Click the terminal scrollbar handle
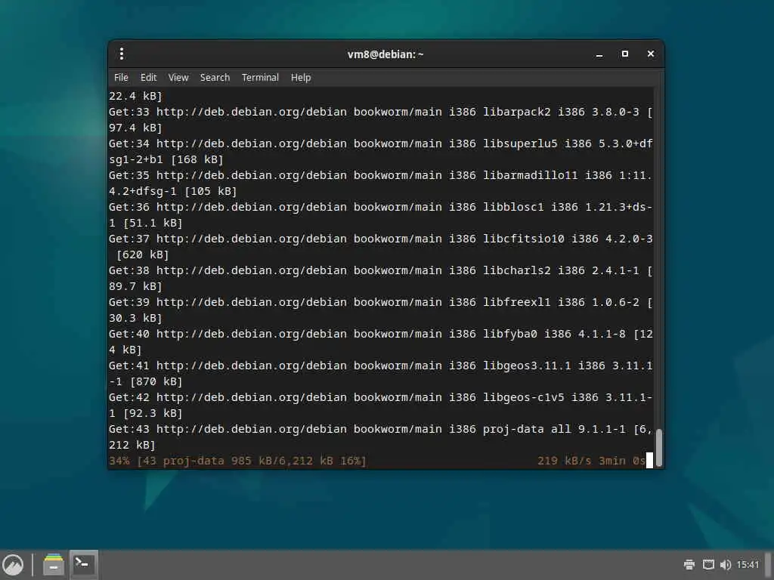This screenshot has width=774, height=580. (658, 447)
